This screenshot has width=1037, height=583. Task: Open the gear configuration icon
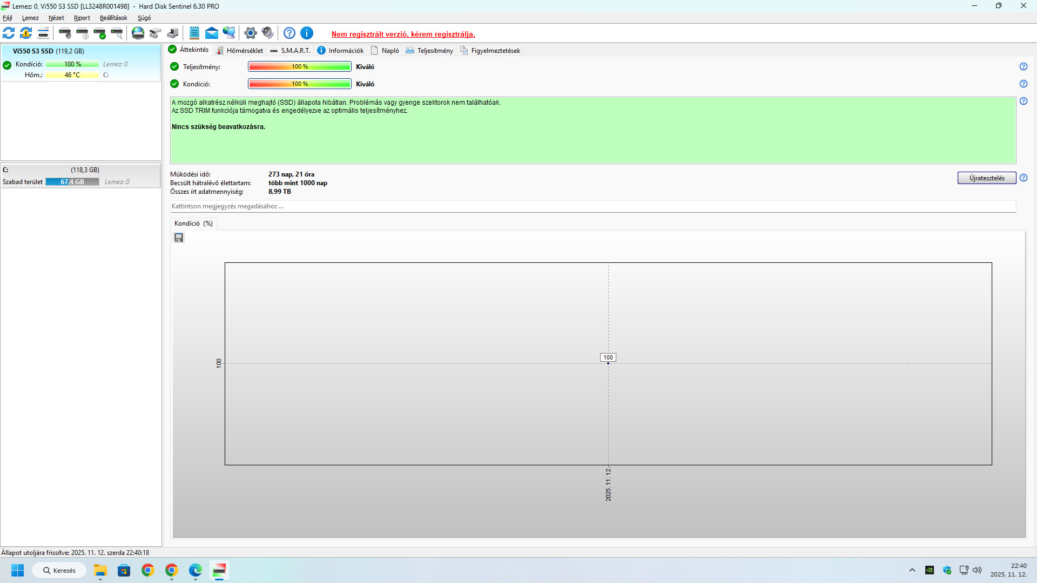[x=250, y=33]
